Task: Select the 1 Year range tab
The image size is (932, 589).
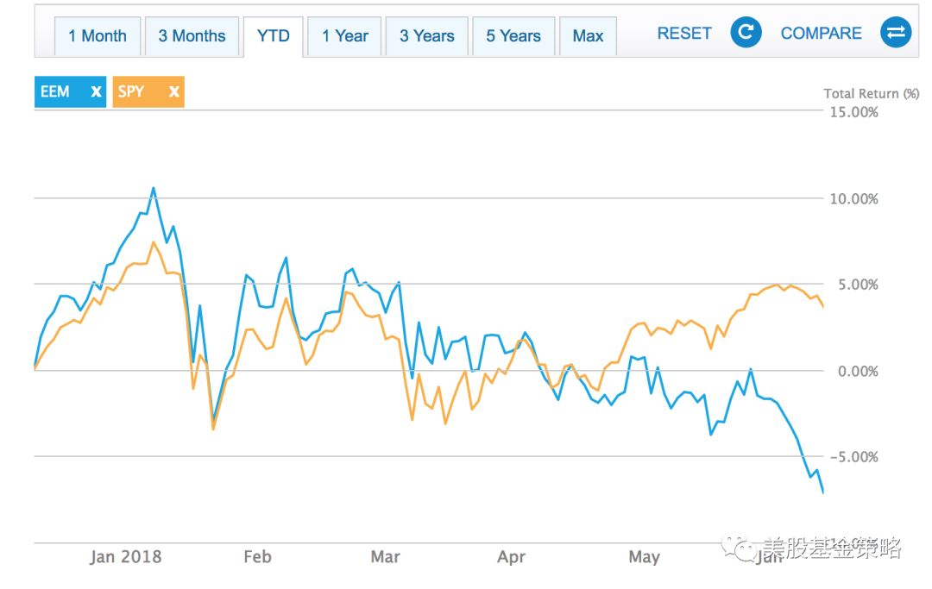Action: pyautogui.click(x=344, y=36)
